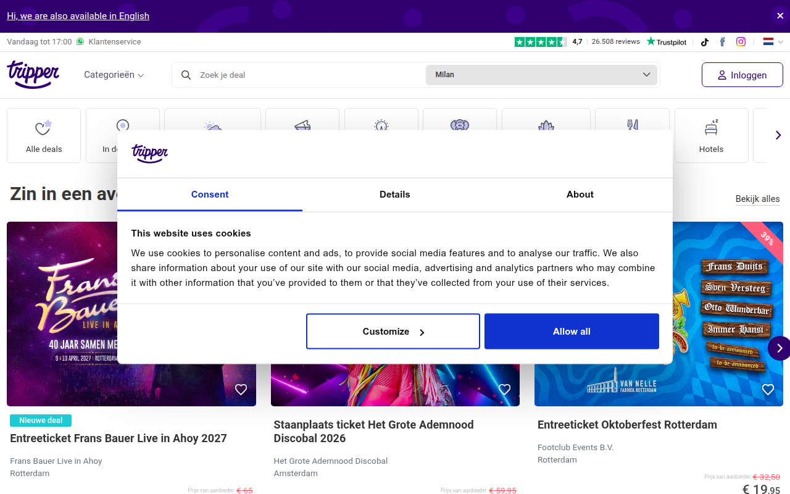790x494 pixels.
Task: Open Entreeticket Frans Bauer Live in Ahoy 2027 title
Action: (118, 438)
